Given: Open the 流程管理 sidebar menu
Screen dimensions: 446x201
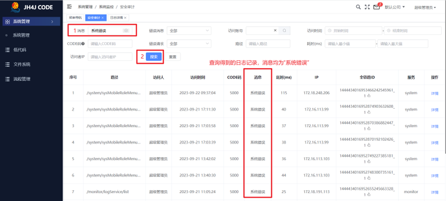Looking at the screenshot, I should tap(22, 79).
